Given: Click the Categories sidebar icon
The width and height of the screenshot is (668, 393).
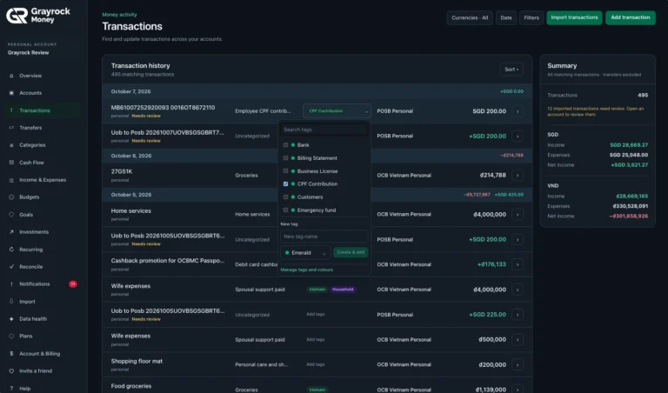Looking at the screenshot, I should pyautogui.click(x=11, y=145).
